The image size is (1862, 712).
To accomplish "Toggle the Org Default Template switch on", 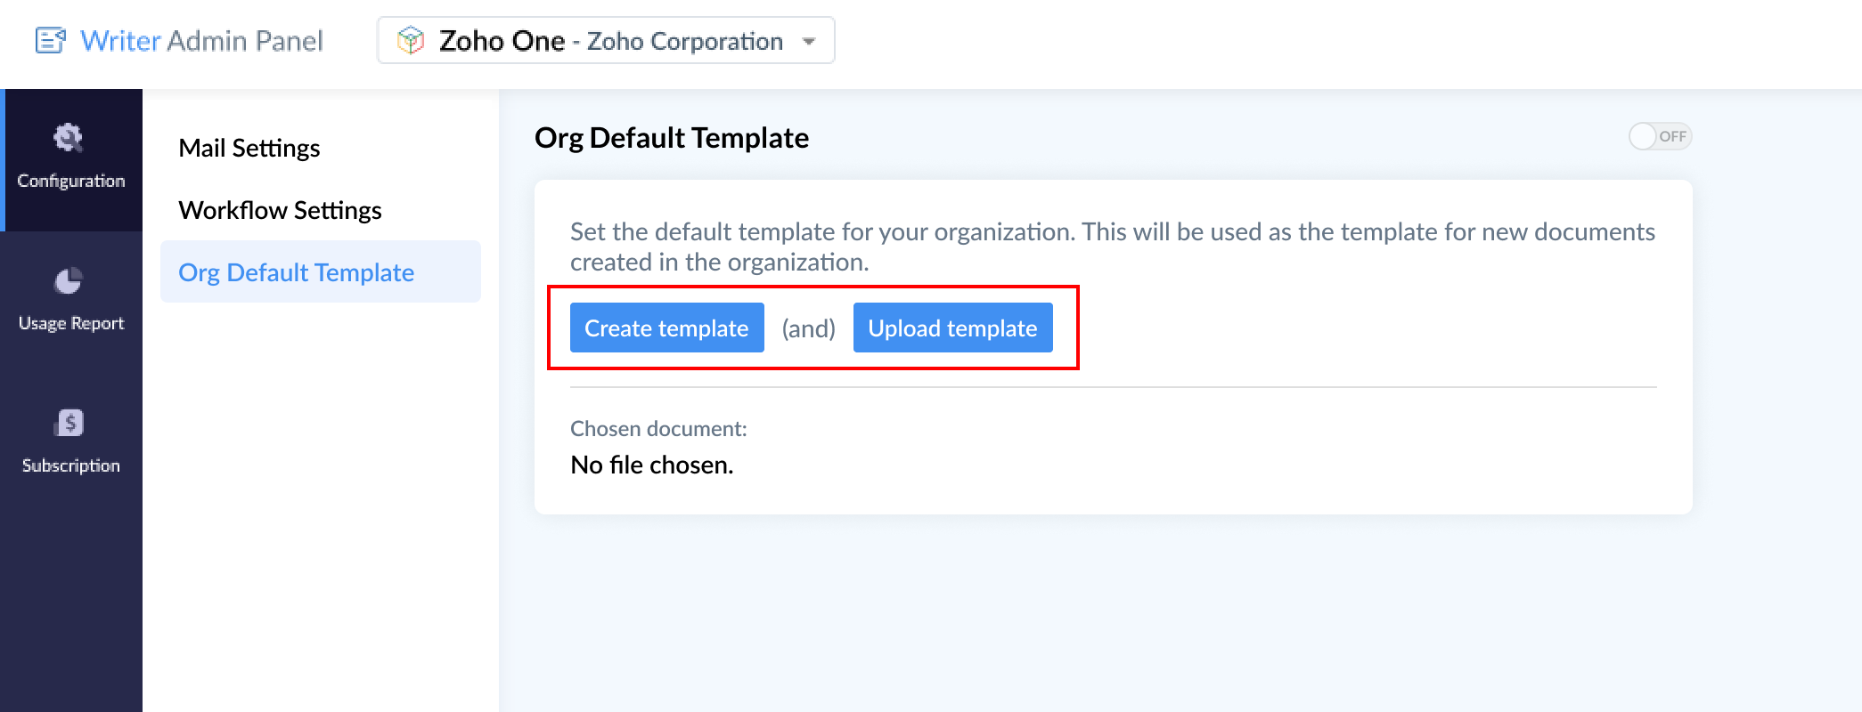I will [x=1660, y=136].
